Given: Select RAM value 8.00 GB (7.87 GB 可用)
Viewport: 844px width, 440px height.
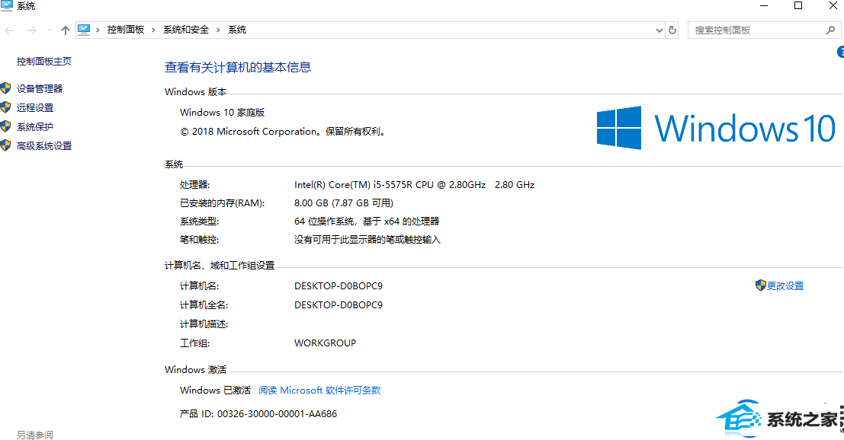Looking at the screenshot, I should (344, 203).
